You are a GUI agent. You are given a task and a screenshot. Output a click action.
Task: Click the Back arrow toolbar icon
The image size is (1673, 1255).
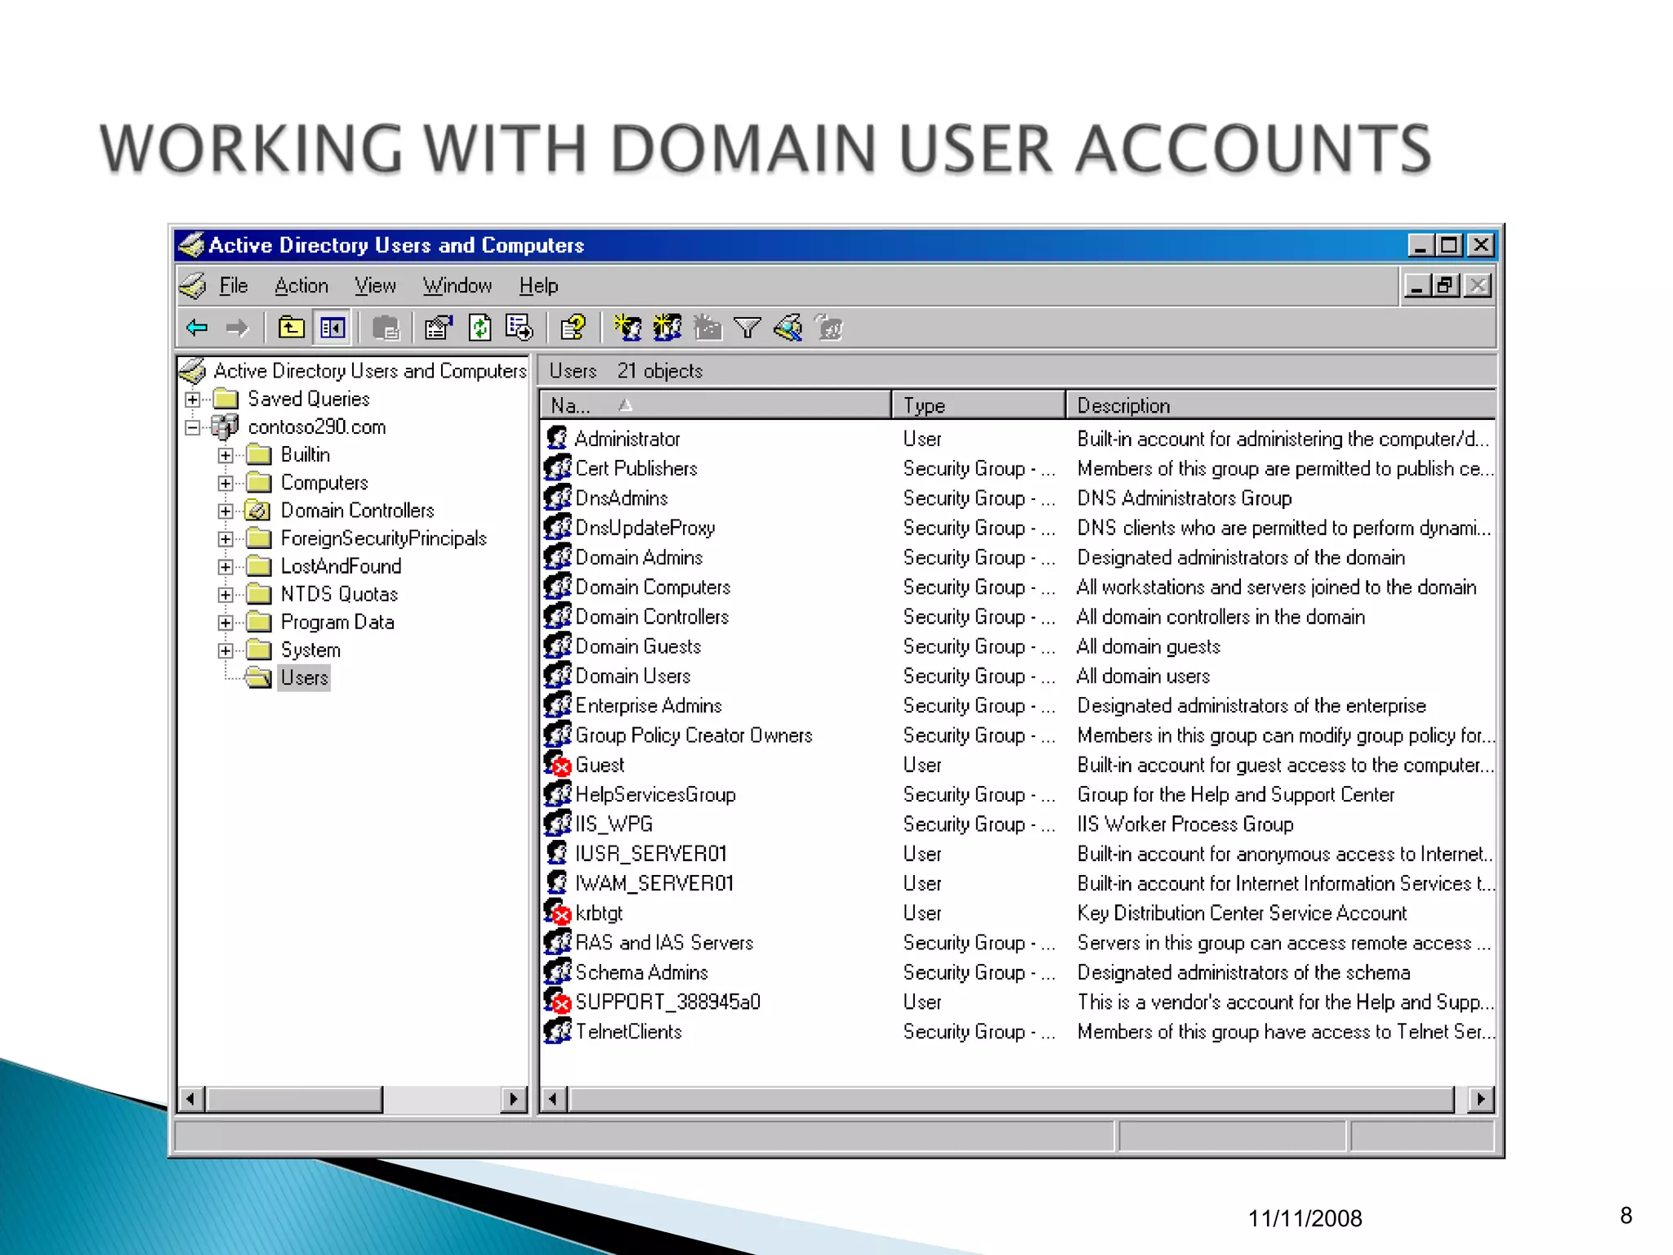(x=197, y=328)
